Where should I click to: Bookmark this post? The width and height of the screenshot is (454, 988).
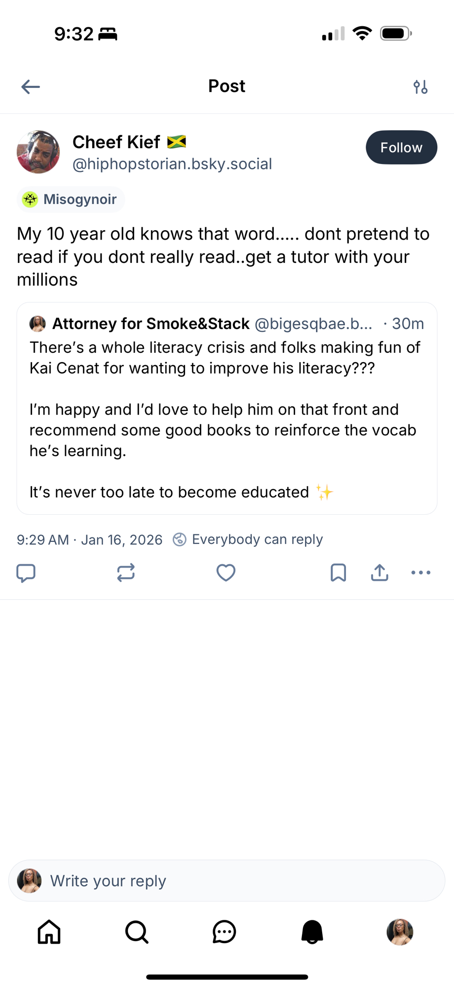(338, 573)
